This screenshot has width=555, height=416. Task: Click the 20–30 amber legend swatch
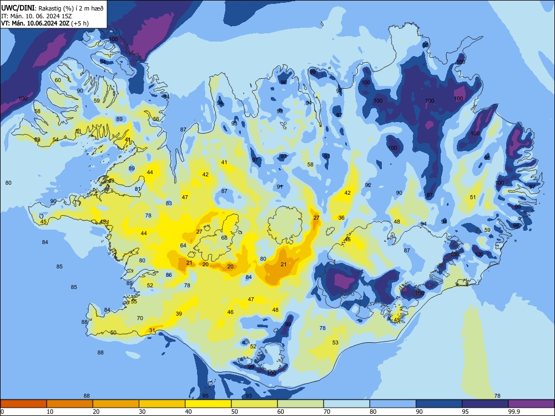point(116,404)
